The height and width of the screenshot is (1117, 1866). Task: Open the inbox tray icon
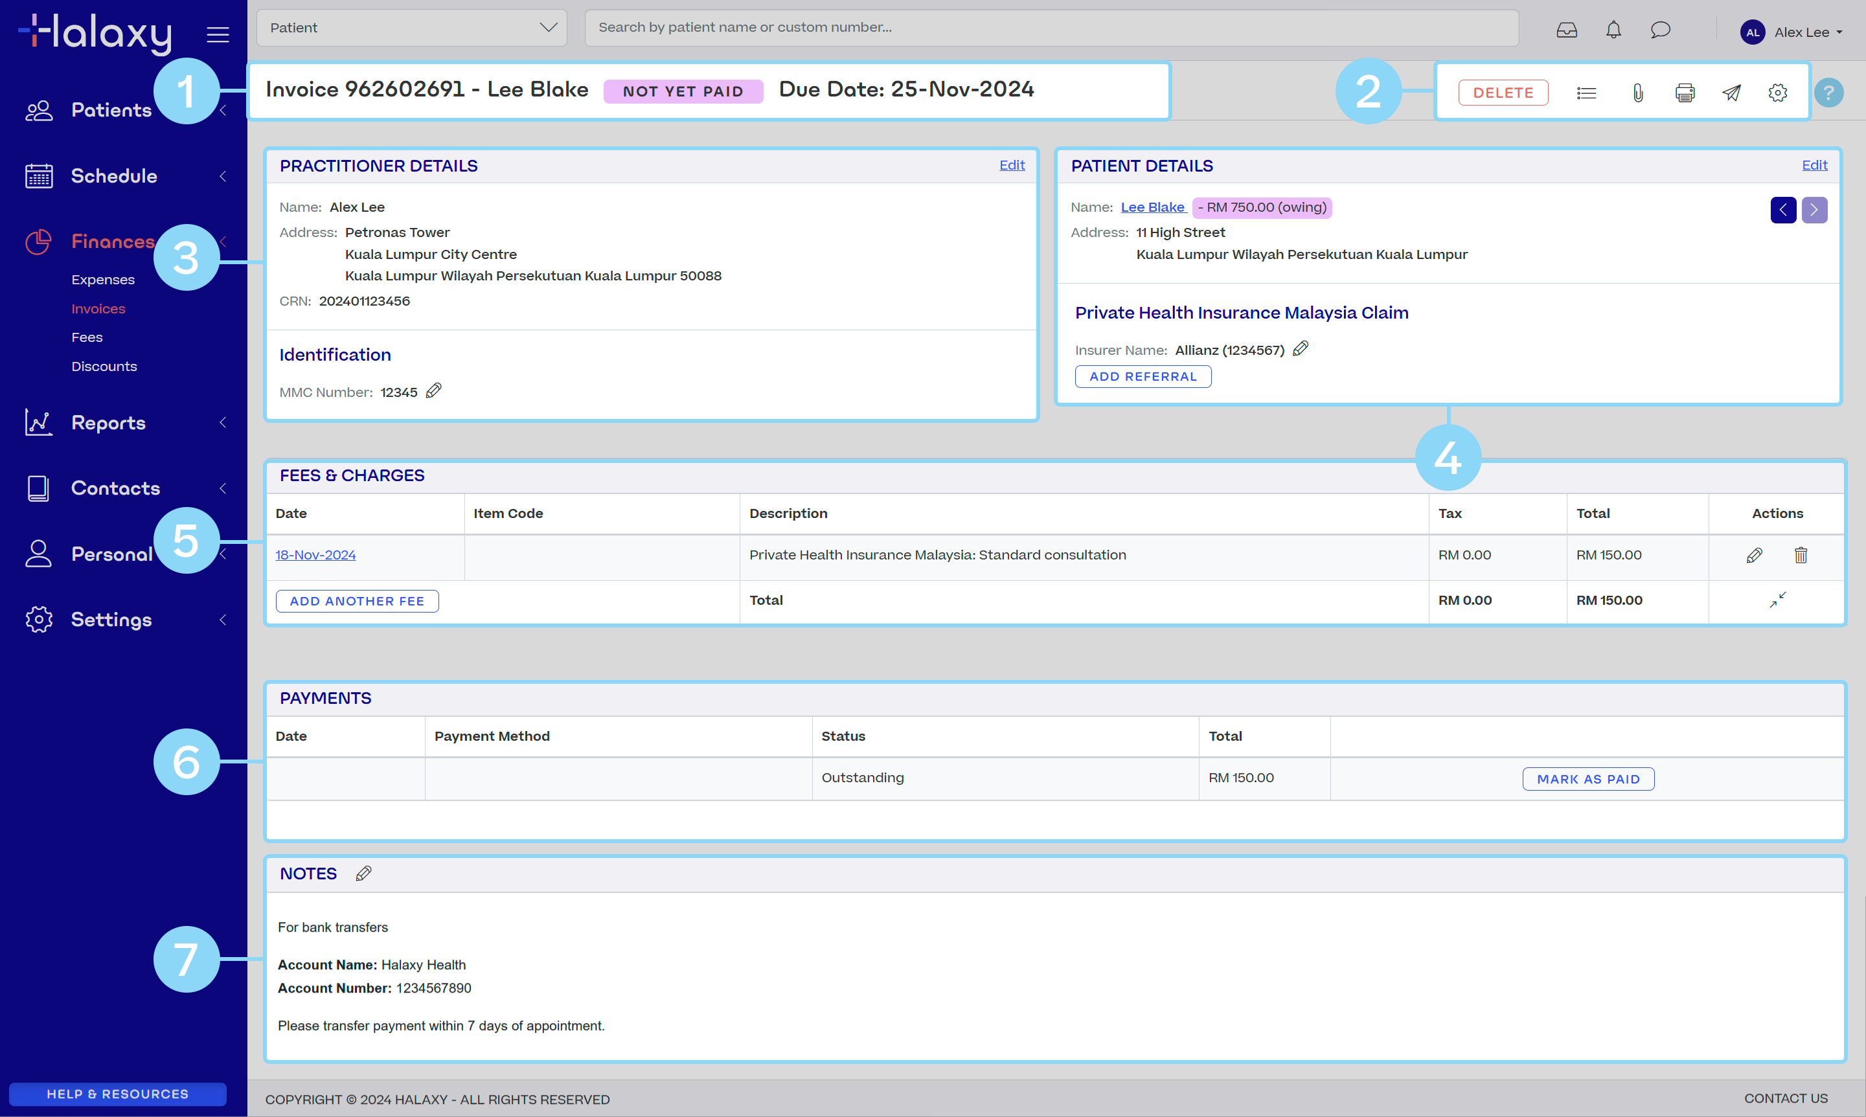(1566, 30)
